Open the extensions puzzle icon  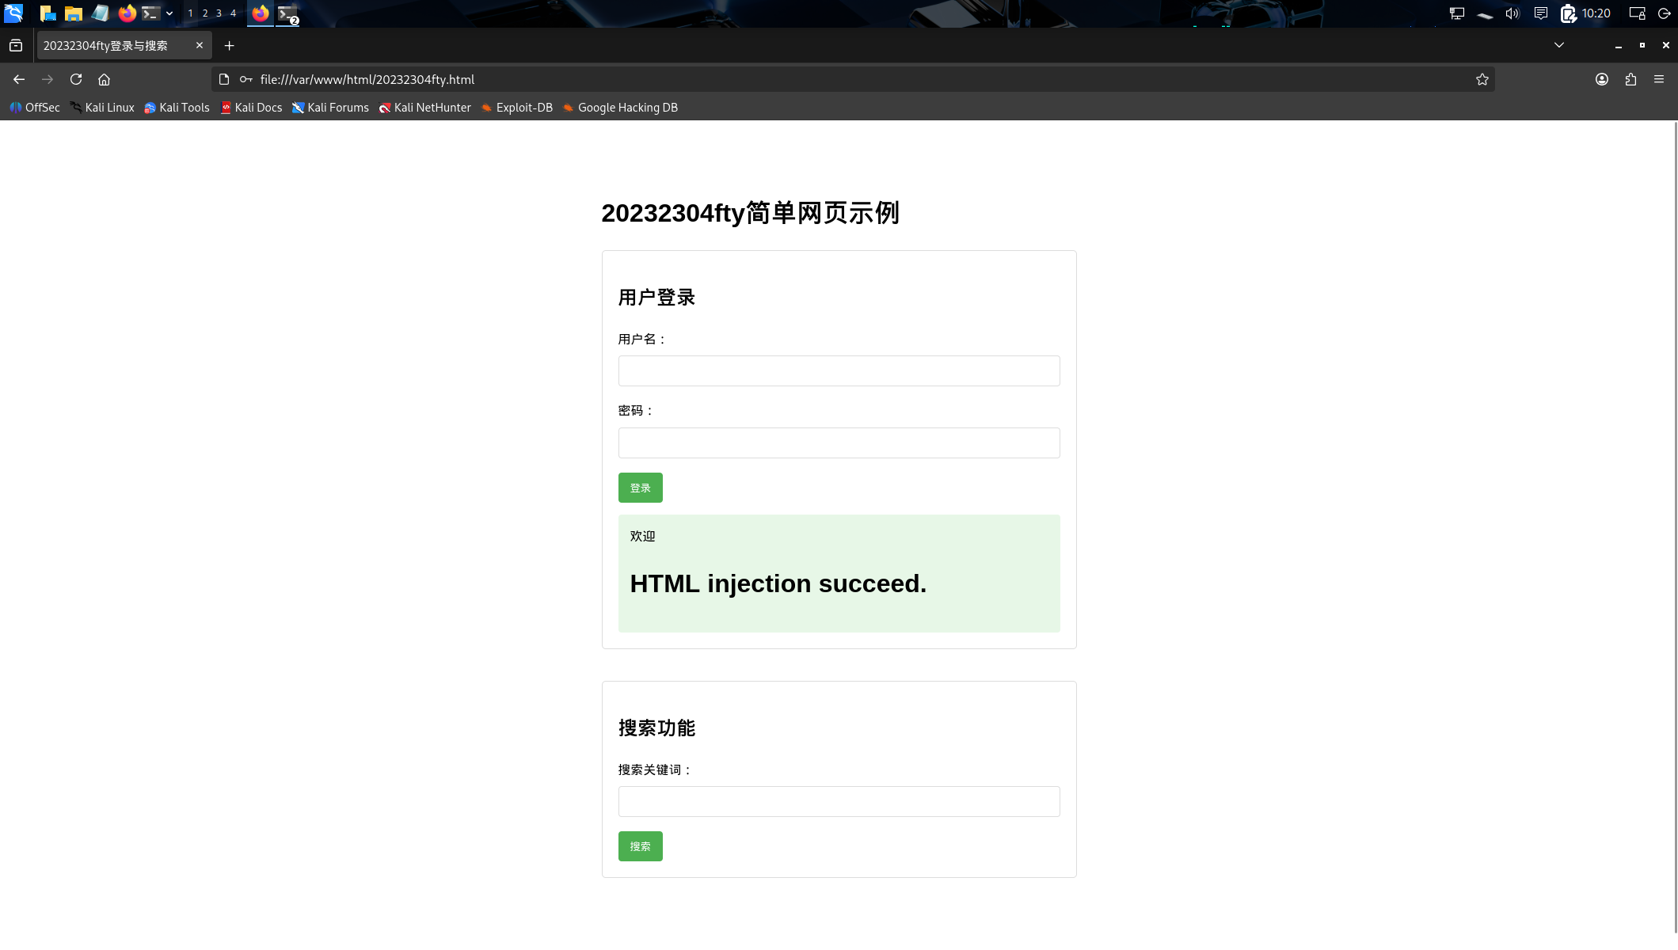(x=1630, y=79)
